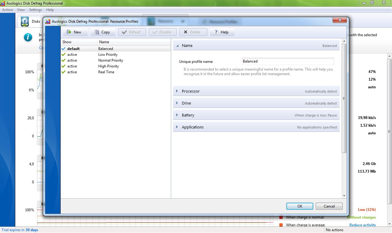Click the Auslogics app icon in the title bar
Viewport: 392px width, 233px height.
(3, 3)
